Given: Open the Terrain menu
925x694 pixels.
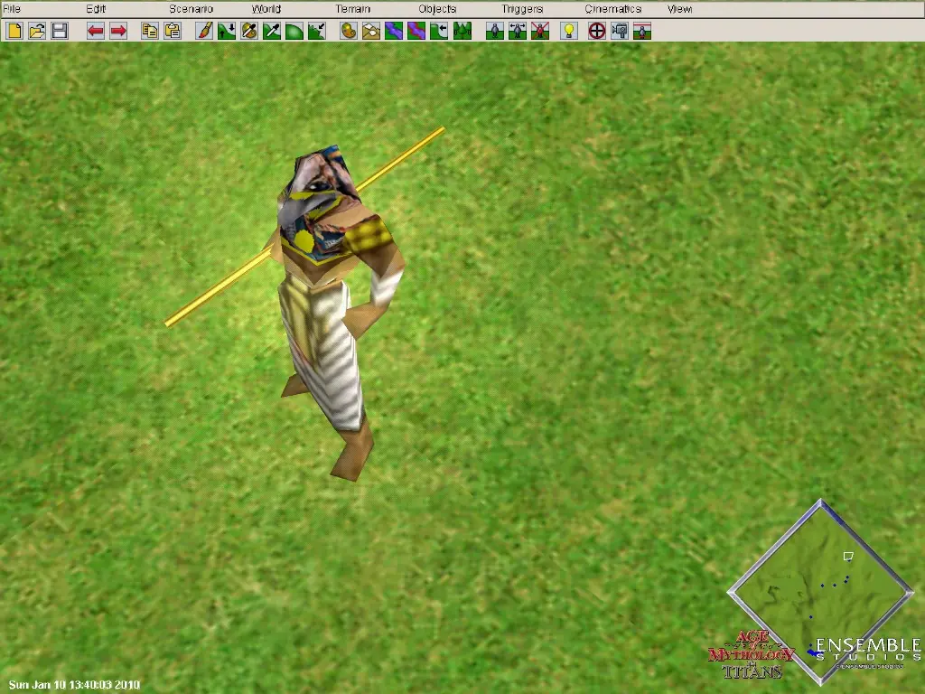Looking at the screenshot, I should point(353,9).
